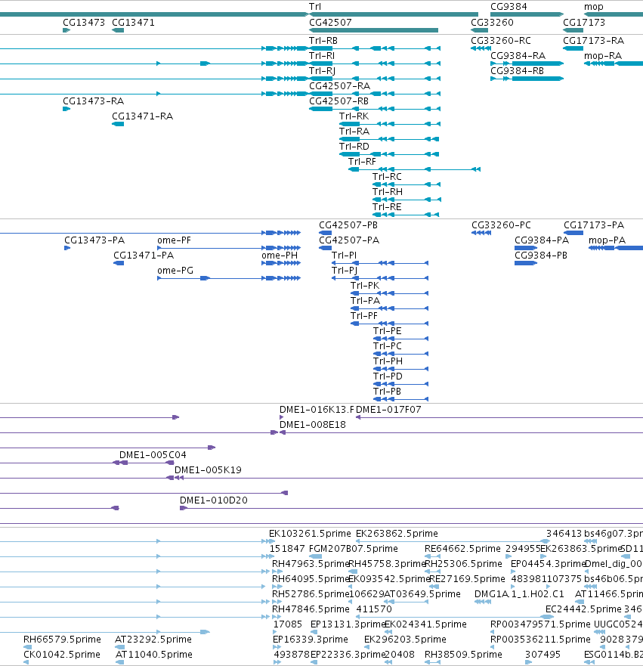The height and width of the screenshot is (666, 643).
Task: Select the ome-PH protein label
Action: click(x=280, y=256)
